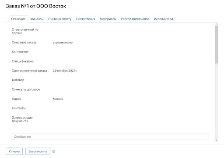Switch to the Исполнители tab
The width and height of the screenshot is (224, 158).
point(163,19)
